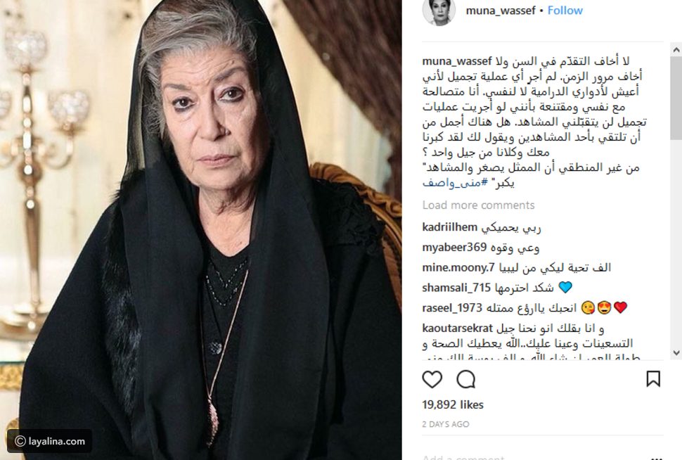View the 19,892 likes list
The image size is (682, 460).
point(453,404)
